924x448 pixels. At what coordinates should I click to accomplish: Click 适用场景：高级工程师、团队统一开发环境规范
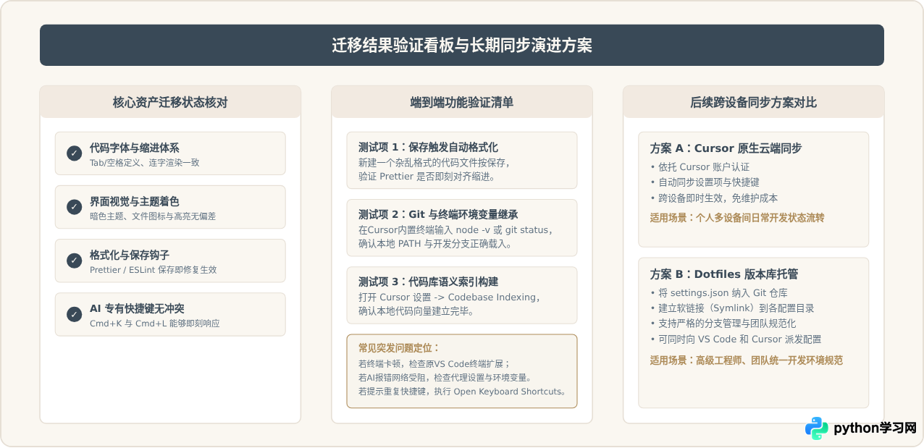[746, 360]
